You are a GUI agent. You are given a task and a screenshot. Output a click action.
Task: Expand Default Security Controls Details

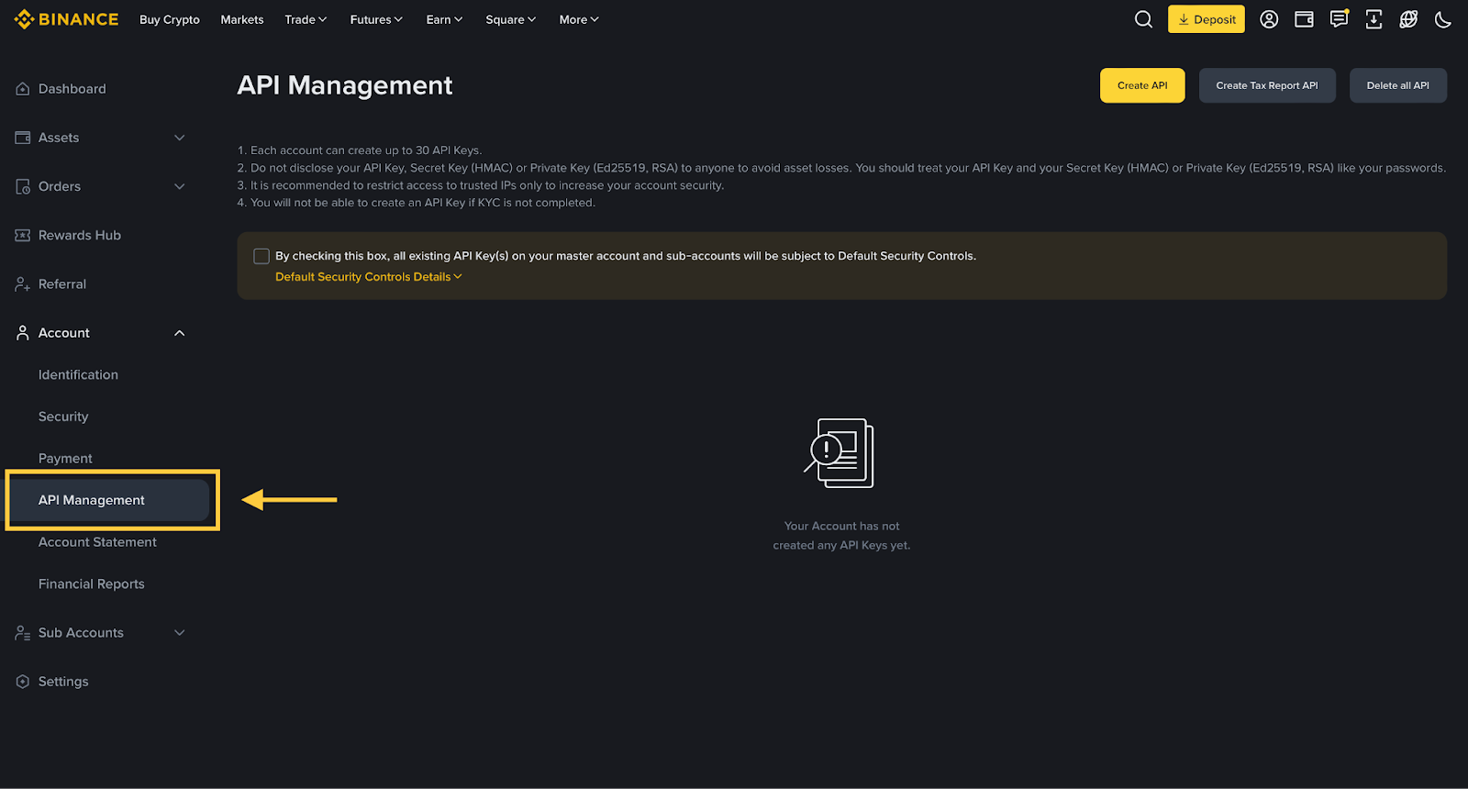point(368,277)
